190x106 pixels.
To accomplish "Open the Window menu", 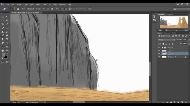I will (62, 5).
